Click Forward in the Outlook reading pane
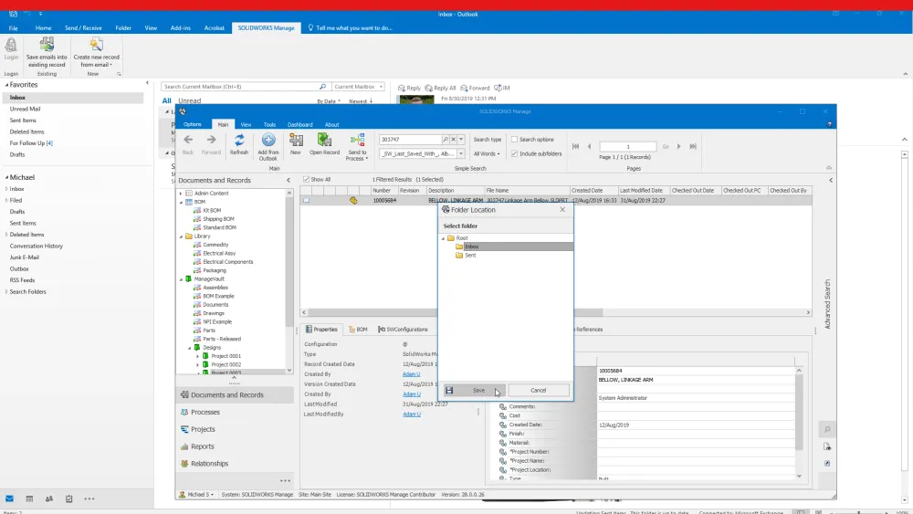Image resolution: width=913 pixels, height=514 pixels. pyautogui.click(x=475, y=88)
